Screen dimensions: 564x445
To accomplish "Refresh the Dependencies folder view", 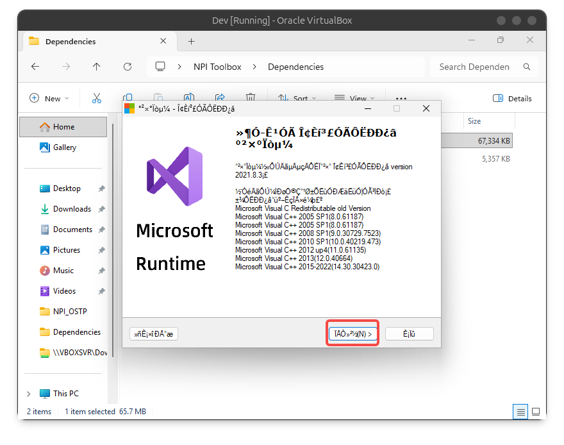I will click(x=128, y=67).
